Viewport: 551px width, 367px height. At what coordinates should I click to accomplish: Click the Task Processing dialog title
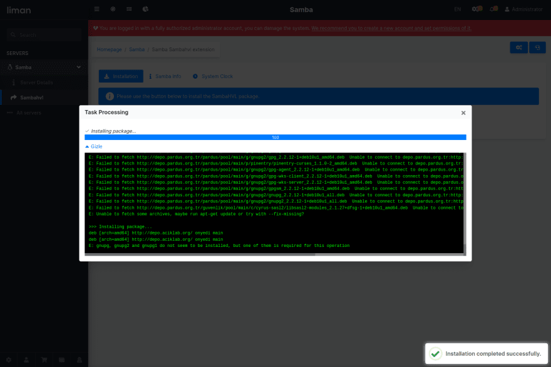pyautogui.click(x=106, y=113)
